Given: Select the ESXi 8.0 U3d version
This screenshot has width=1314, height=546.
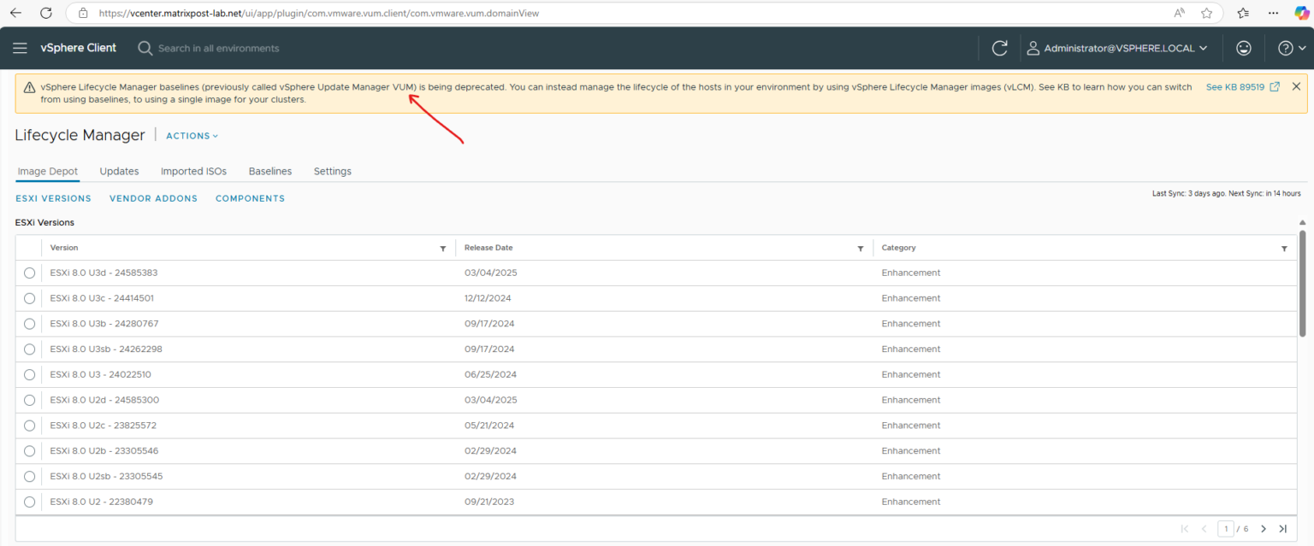Looking at the screenshot, I should coord(29,273).
